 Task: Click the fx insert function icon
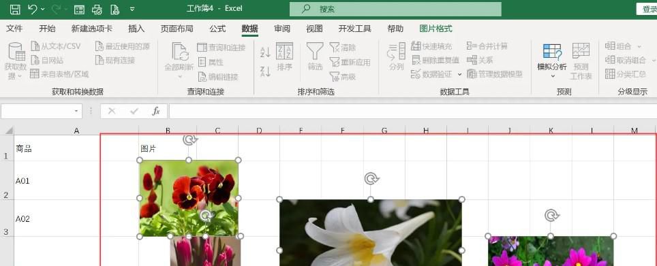tap(156, 111)
